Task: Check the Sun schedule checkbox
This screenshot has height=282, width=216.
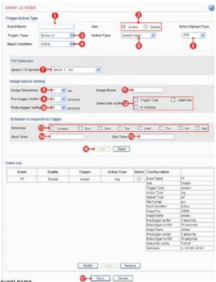Action: coord(80,128)
